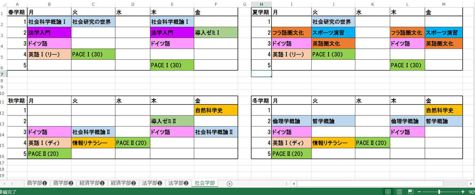Open the 商学部❶ sheet tab

37,183
